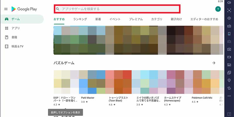Click the 4.5 star rating under Pokémon Café Mix
The image size is (234, 117).
(195, 102)
